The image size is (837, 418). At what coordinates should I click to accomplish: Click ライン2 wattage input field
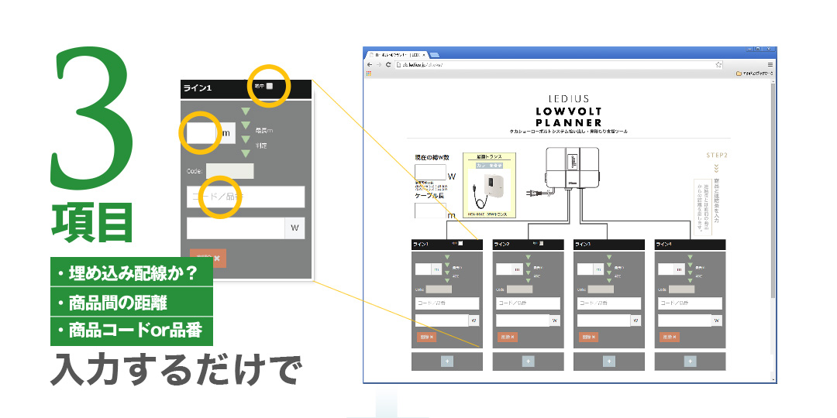[x=522, y=320]
